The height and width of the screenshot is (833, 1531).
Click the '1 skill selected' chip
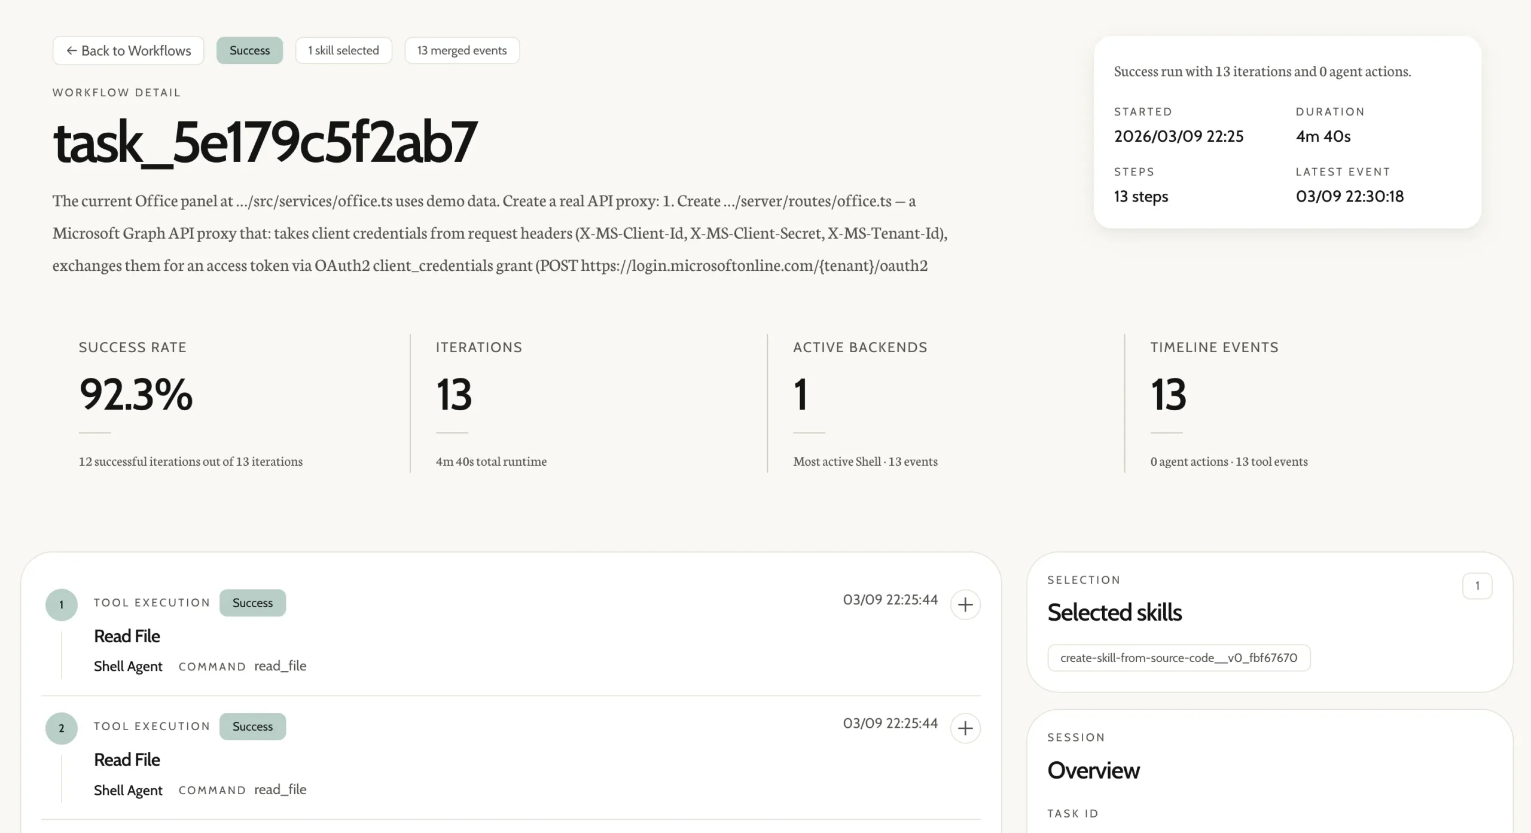(x=343, y=51)
